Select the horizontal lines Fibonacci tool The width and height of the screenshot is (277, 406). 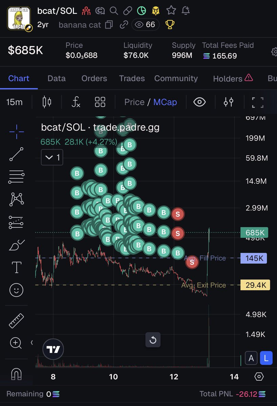[16, 177]
